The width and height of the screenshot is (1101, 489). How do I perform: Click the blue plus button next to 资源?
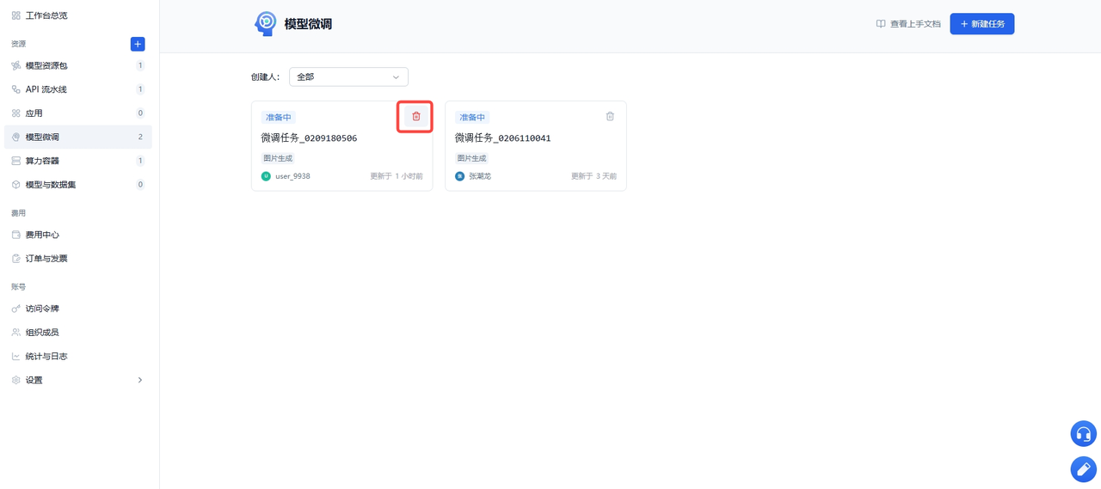[138, 44]
